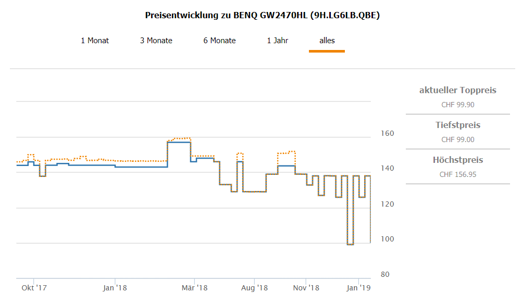Click the Jan '18 axis label
This screenshot has height=306, width=522.
(115, 287)
